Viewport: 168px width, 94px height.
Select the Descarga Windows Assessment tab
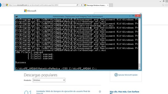[x=96, y=5]
